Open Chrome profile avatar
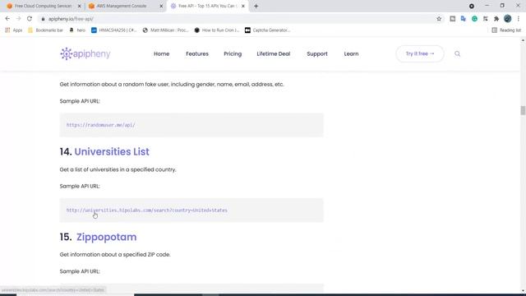Screen dimensions: 526x296 click(508, 19)
